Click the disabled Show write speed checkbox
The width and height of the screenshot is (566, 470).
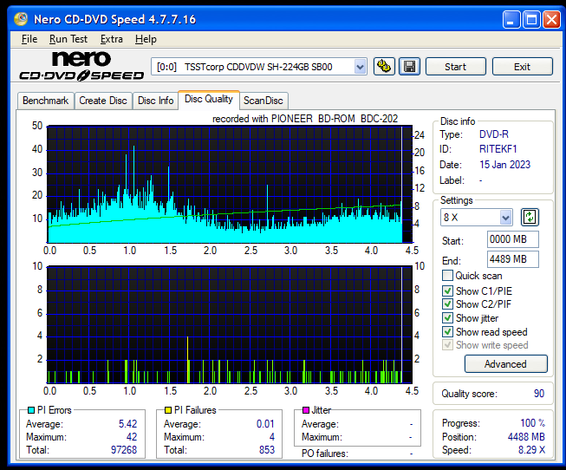pos(447,345)
